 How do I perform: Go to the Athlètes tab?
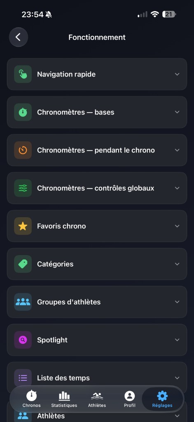pos(97,399)
